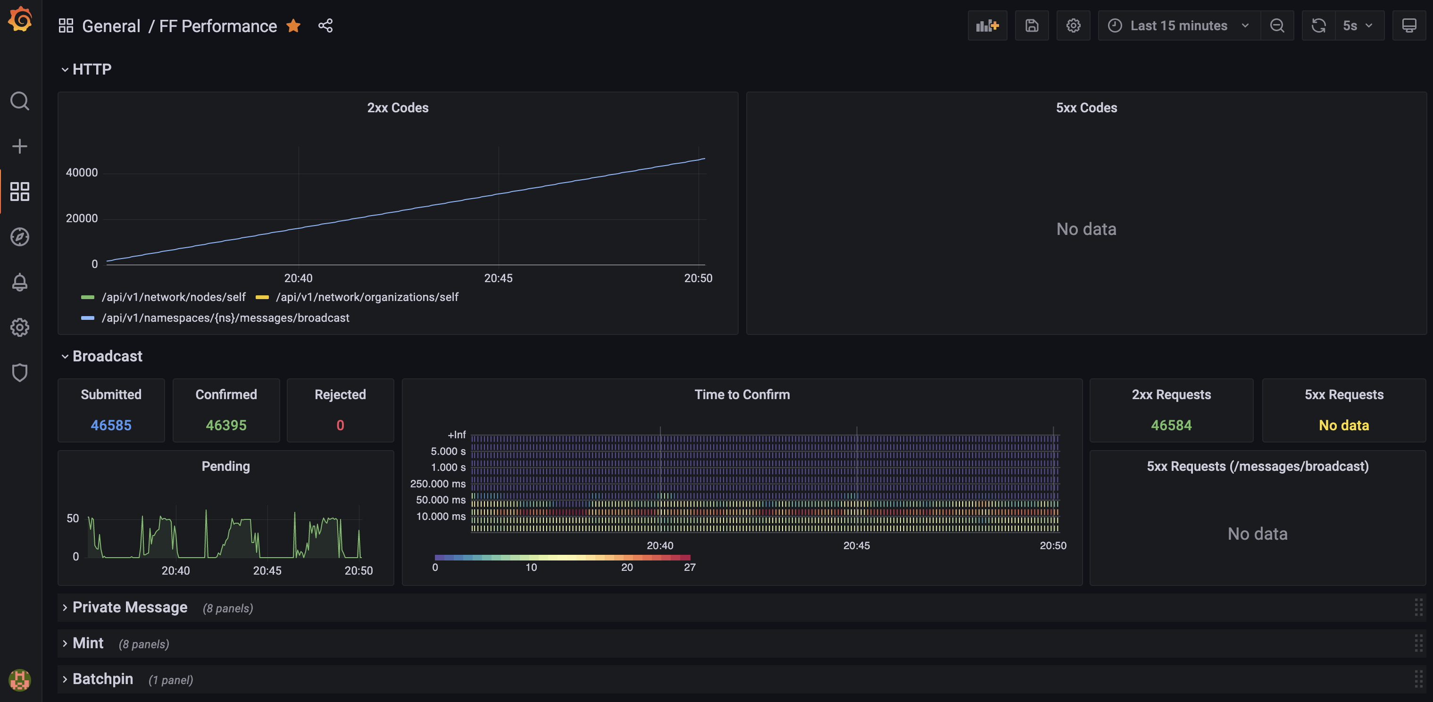
Task: Click the Rejected value 0
Action: coord(341,426)
